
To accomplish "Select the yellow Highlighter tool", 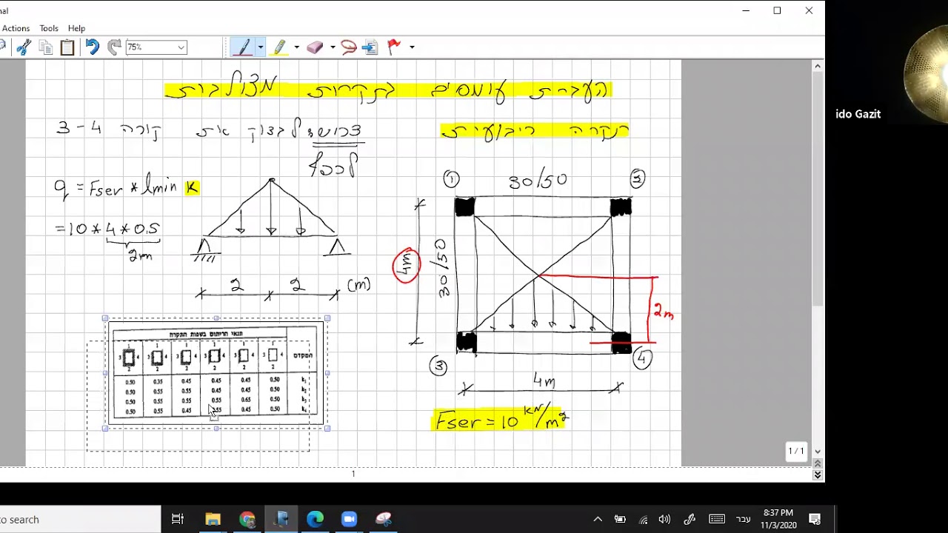I will 279,47.
